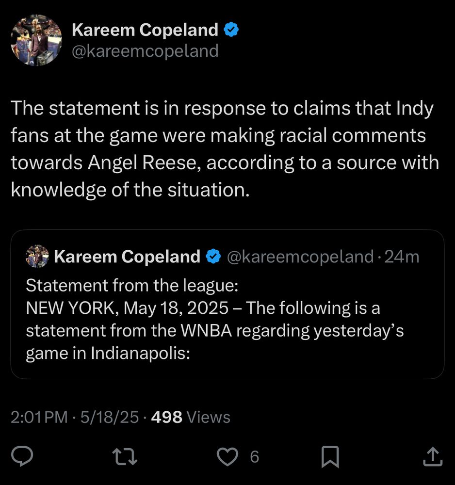
Task: Click the repost icon to share the tweet
Action: pyautogui.click(x=125, y=456)
